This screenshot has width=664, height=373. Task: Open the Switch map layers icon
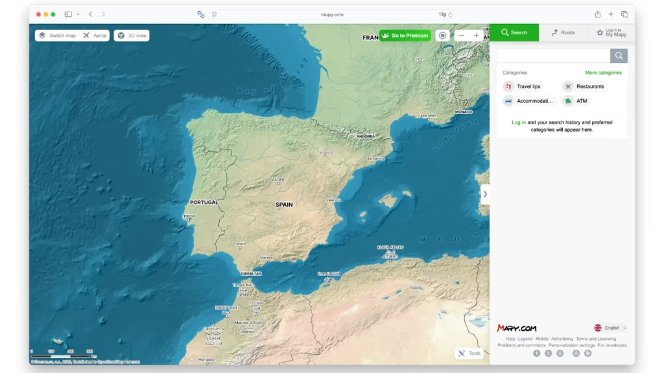point(41,35)
